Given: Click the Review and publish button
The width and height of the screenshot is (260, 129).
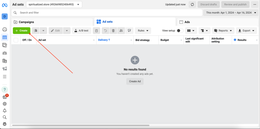Looking at the screenshot, I should [x=235, y=4].
